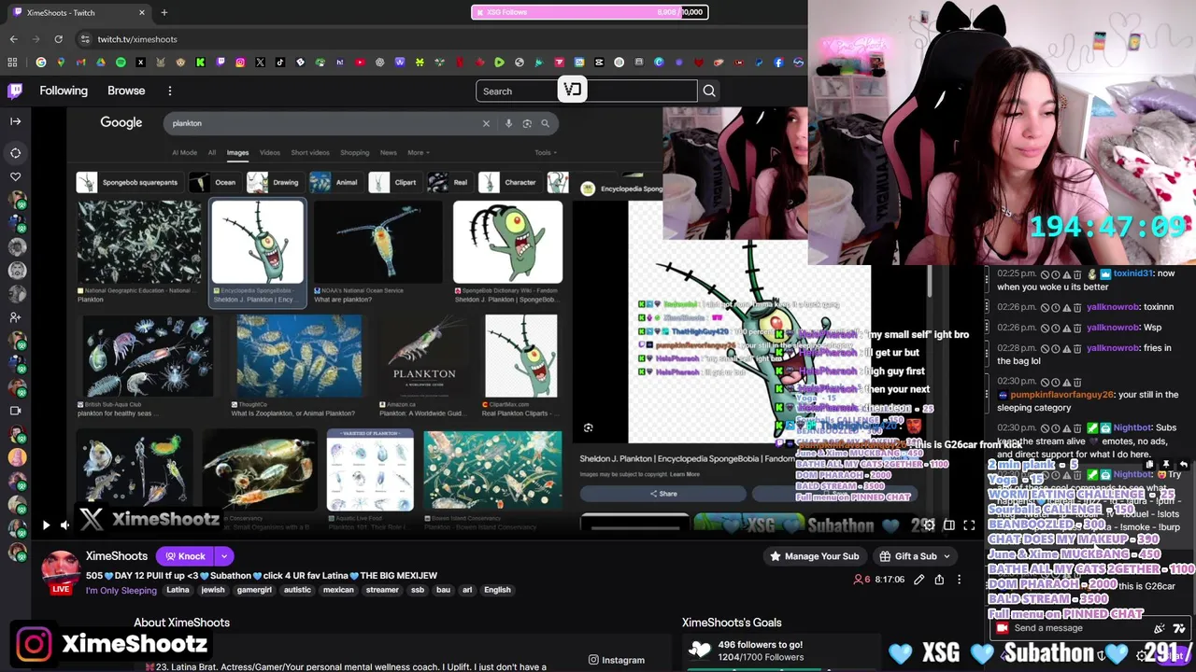The height and width of the screenshot is (672, 1196).
Task: Open the Google Drive bookmark
Action: [x=101, y=63]
